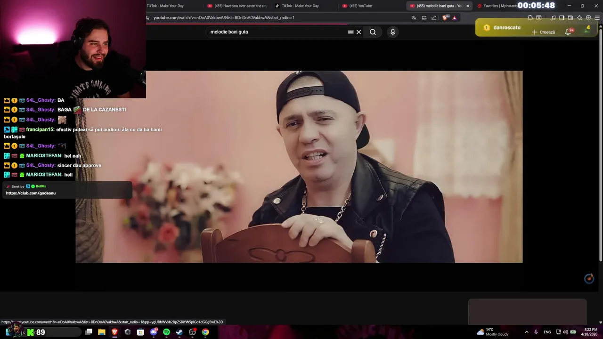Clear the YouTube search box with the X
Image resolution: width=603 pixels, height=339 pixels.
tap(359, 32)
